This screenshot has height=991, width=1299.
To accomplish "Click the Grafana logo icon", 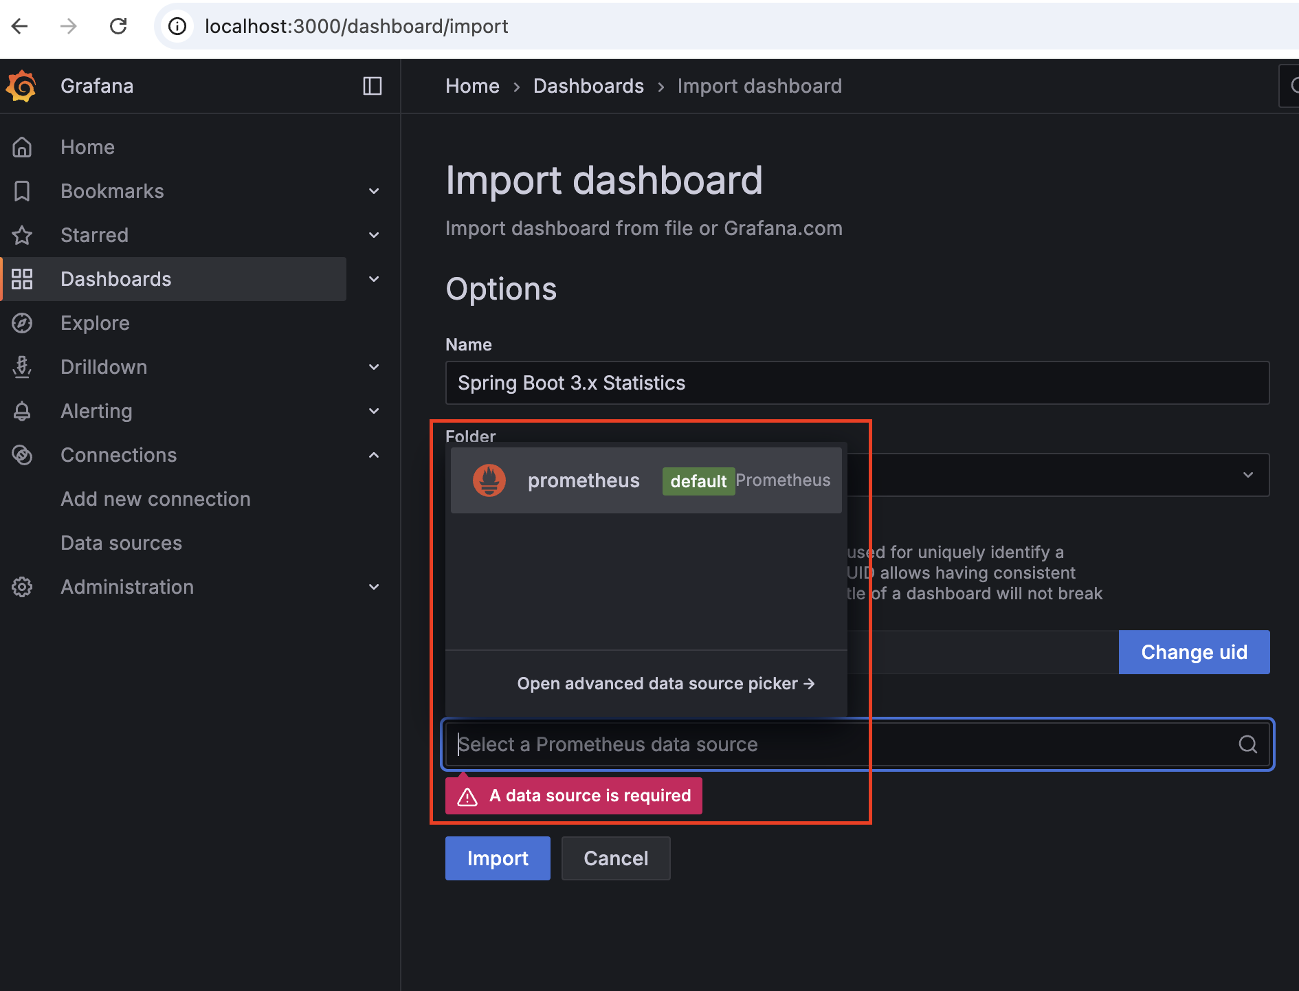I will (x=21, y=86).
